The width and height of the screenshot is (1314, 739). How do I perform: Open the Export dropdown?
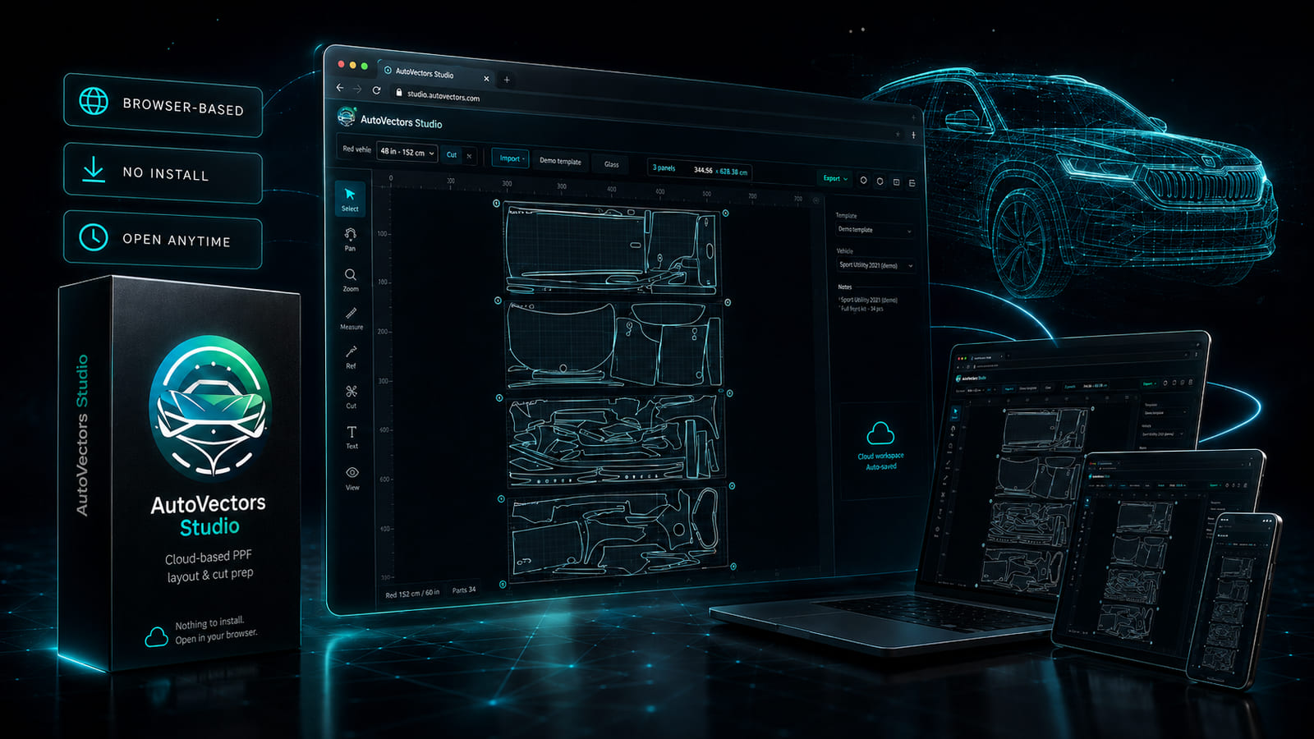[834, 178]
